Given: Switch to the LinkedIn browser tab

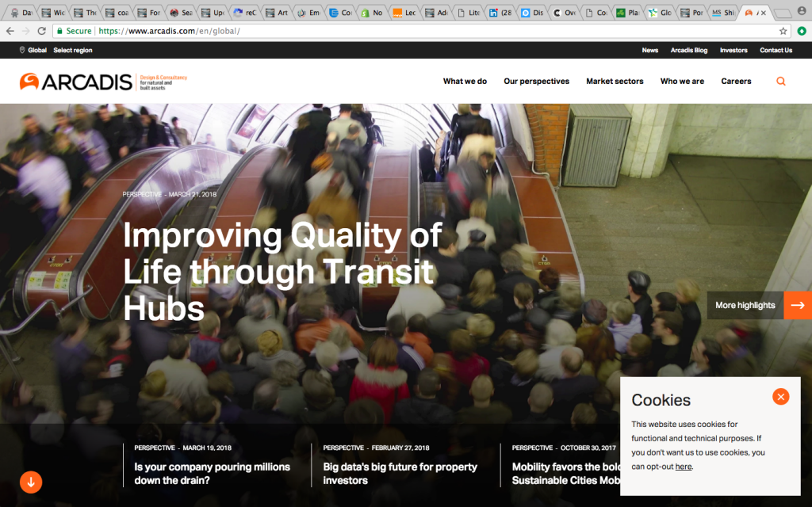Looking at the screenshot, I should 500,13.
